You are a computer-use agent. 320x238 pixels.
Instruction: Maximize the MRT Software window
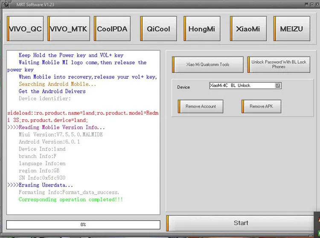coord(312,4)
